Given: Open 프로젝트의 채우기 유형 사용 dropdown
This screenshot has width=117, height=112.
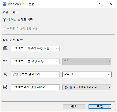Looking at the screenshot, I should click(x=35, y=48).
